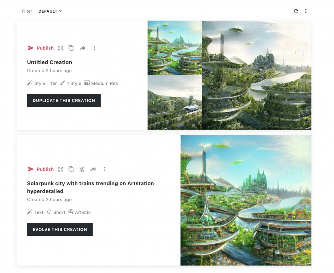The width and height of the screenshot is (334, 273).
Task: Click the DNA evolve icon for Solarpunk city
Action: point(82,169)
